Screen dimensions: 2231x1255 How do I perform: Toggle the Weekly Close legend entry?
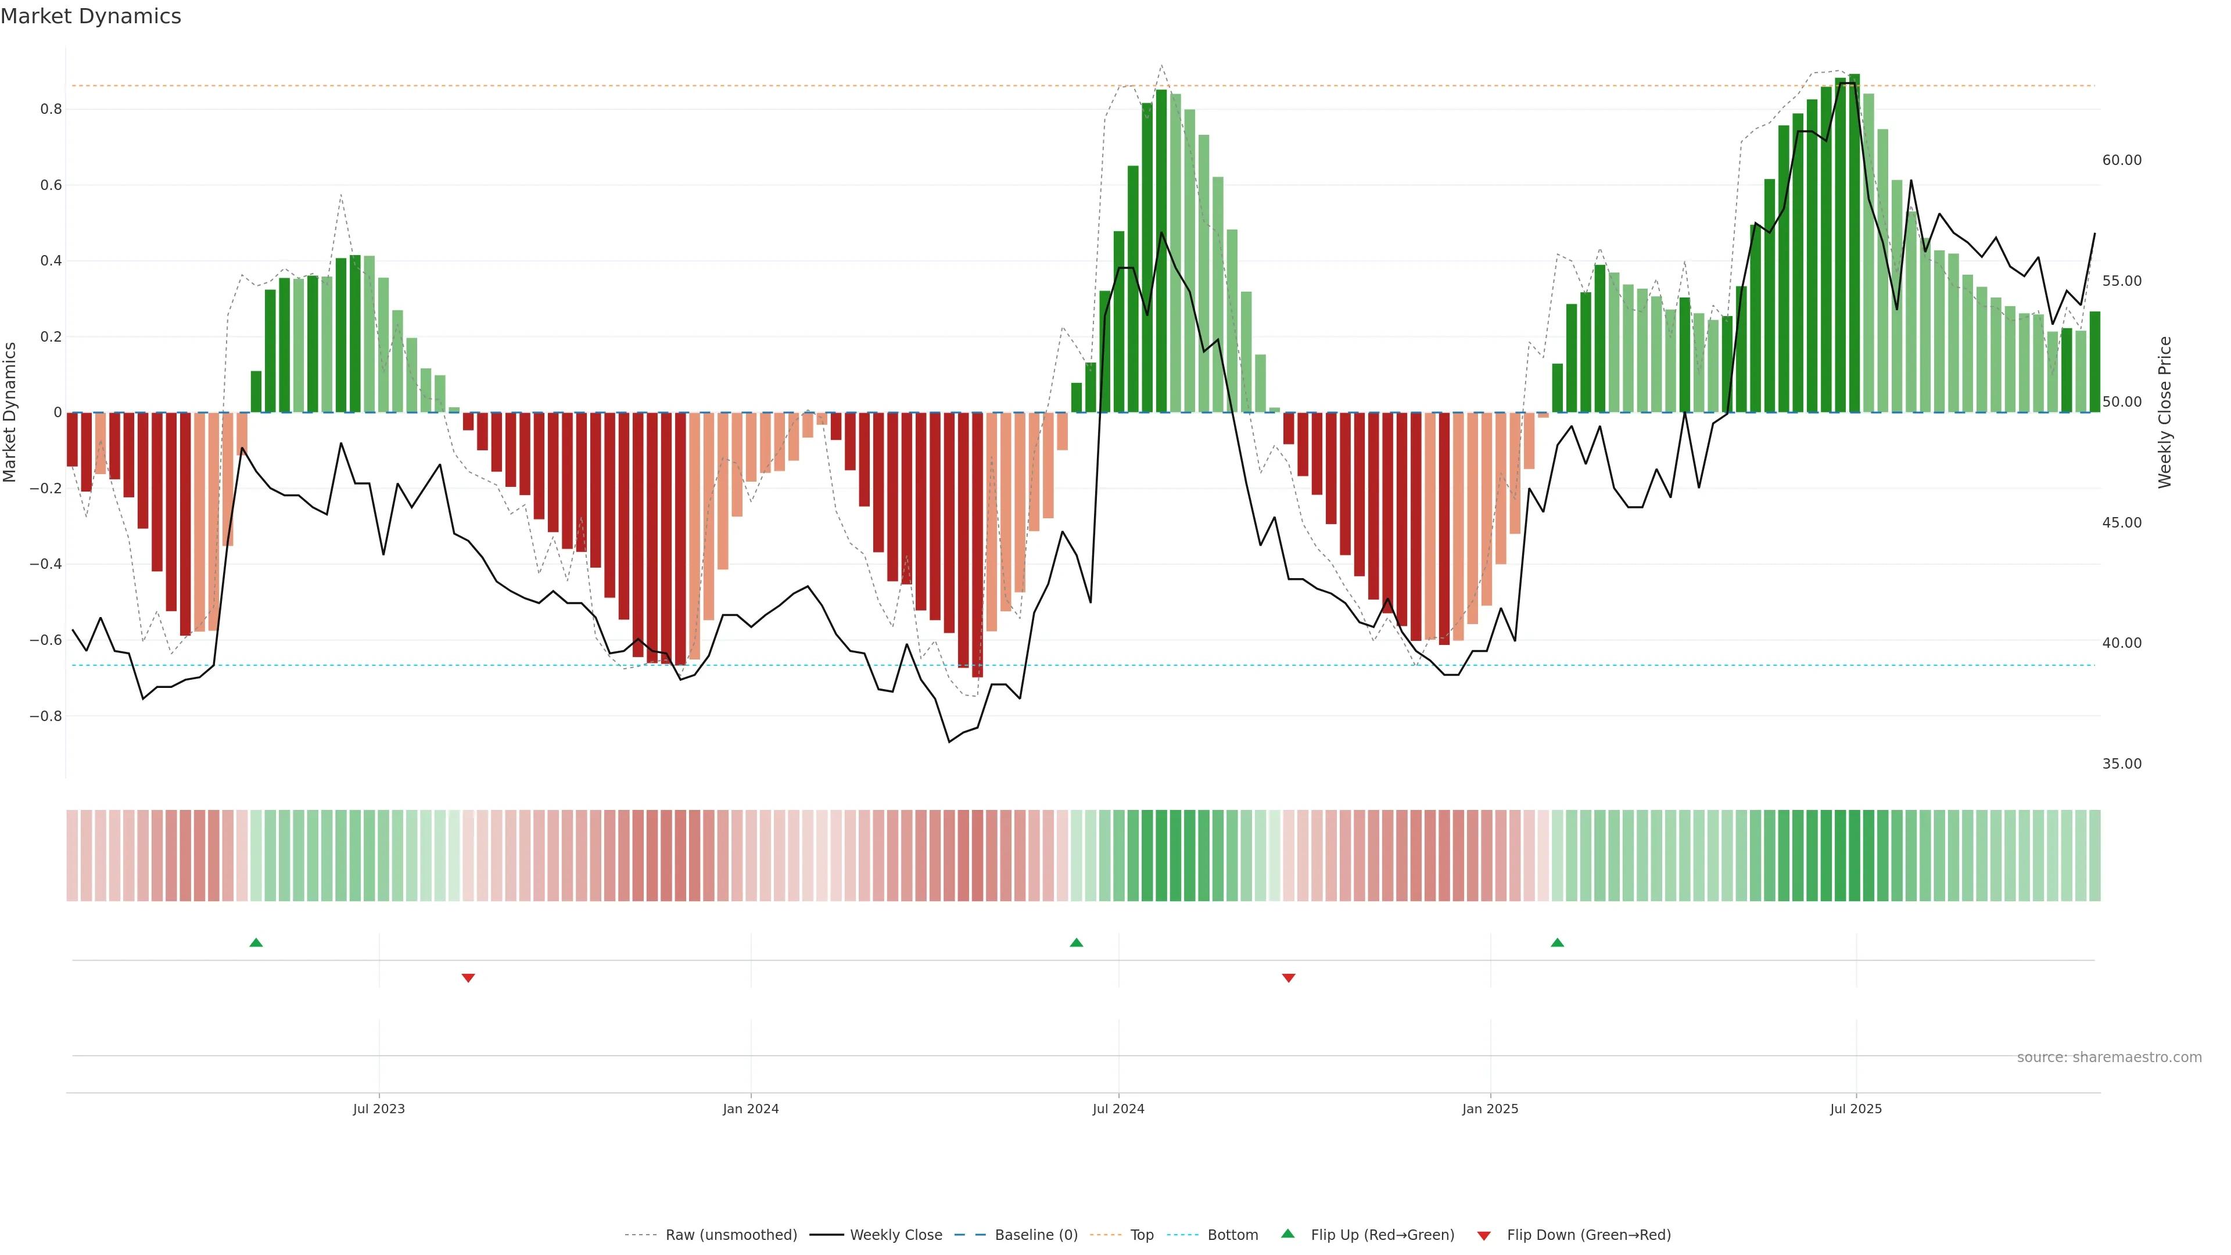pyautogui.click(x=895, y=1235)
